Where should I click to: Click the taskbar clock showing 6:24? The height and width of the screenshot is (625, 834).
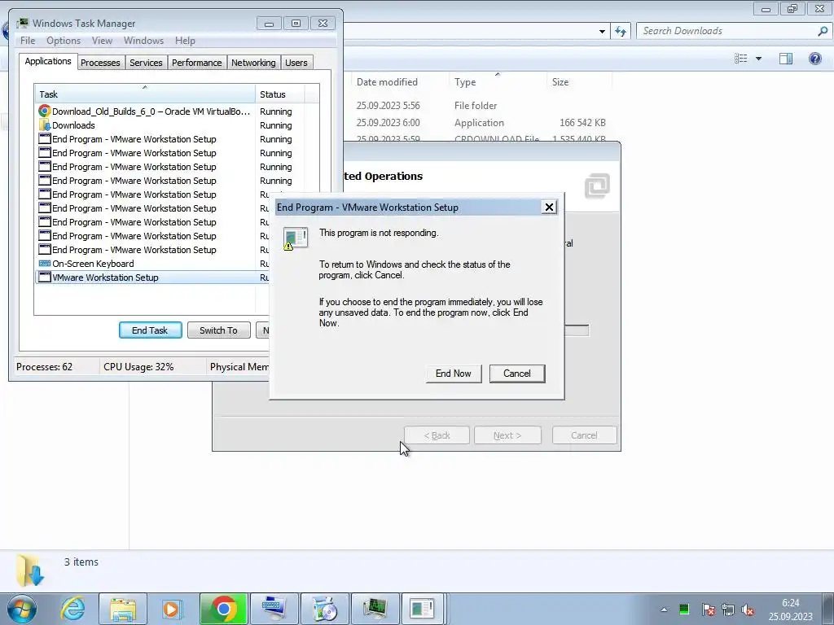[790, 610]
